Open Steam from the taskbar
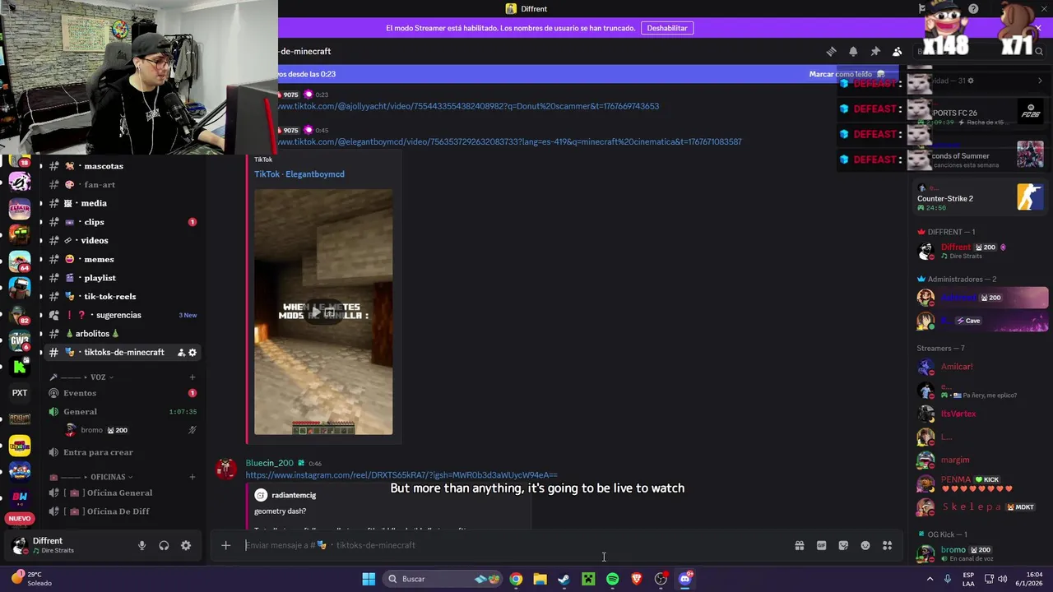Image resolution: width=1053 pixels, height=592 pixels. point(564,579)
